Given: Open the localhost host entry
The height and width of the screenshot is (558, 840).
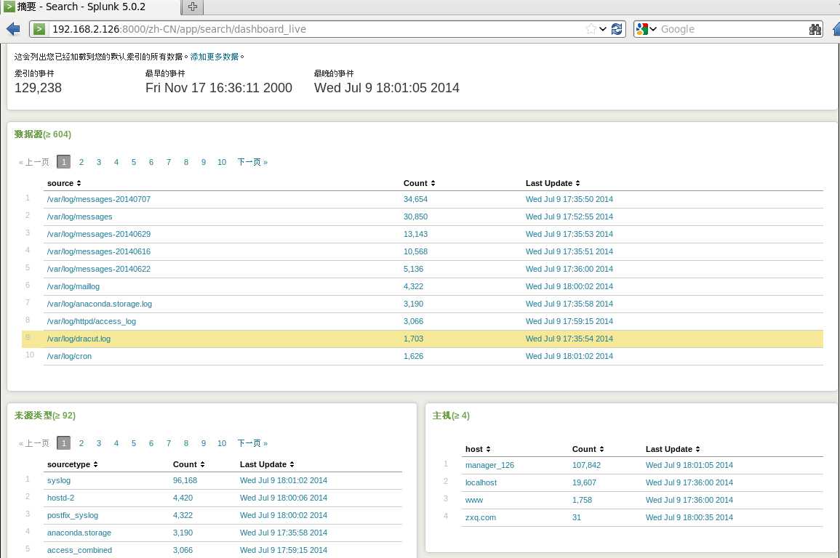Looking at the screenshot, I should [481, 482].
